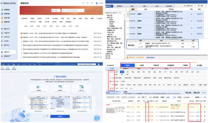Expand the 石砌体 tree node

108,24
